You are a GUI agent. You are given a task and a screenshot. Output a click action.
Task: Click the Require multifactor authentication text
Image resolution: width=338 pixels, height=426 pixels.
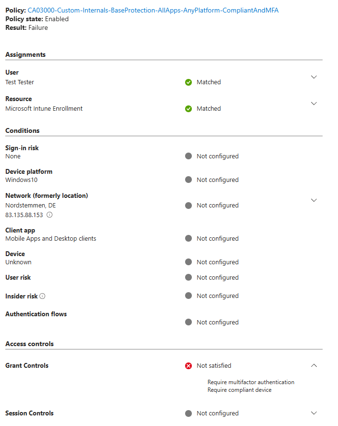point(250,382)
